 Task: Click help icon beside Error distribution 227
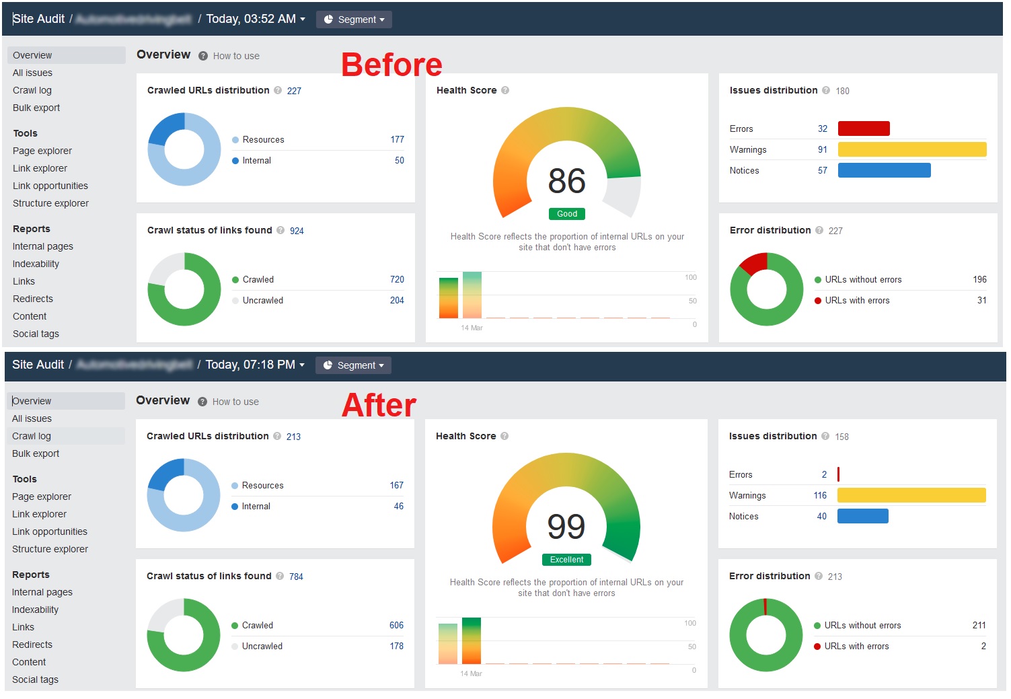(x=819, y=230)
